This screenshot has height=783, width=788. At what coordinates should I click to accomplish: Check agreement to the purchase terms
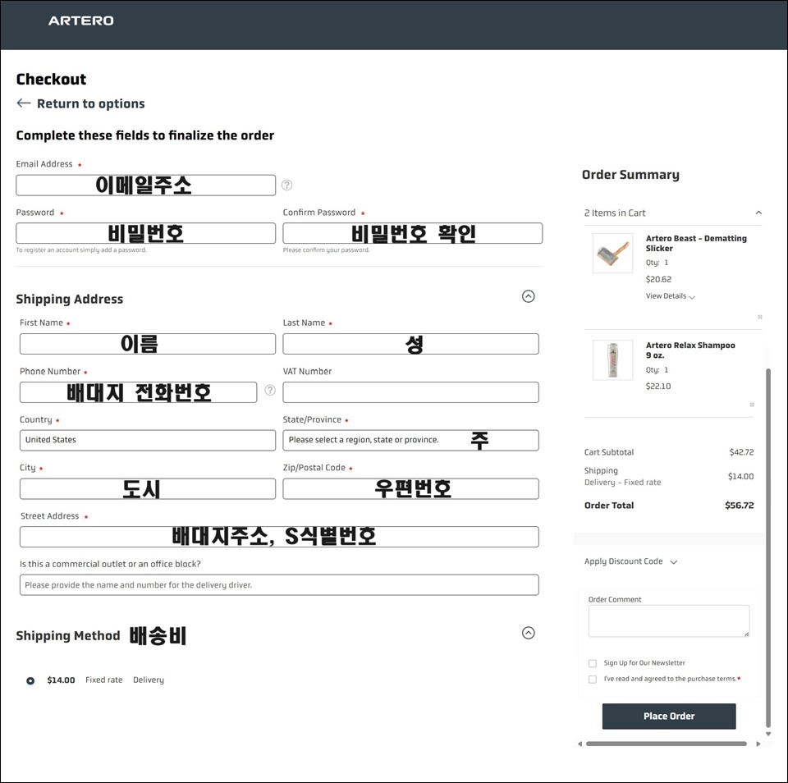pyautogui.click(x=593, y=679)
